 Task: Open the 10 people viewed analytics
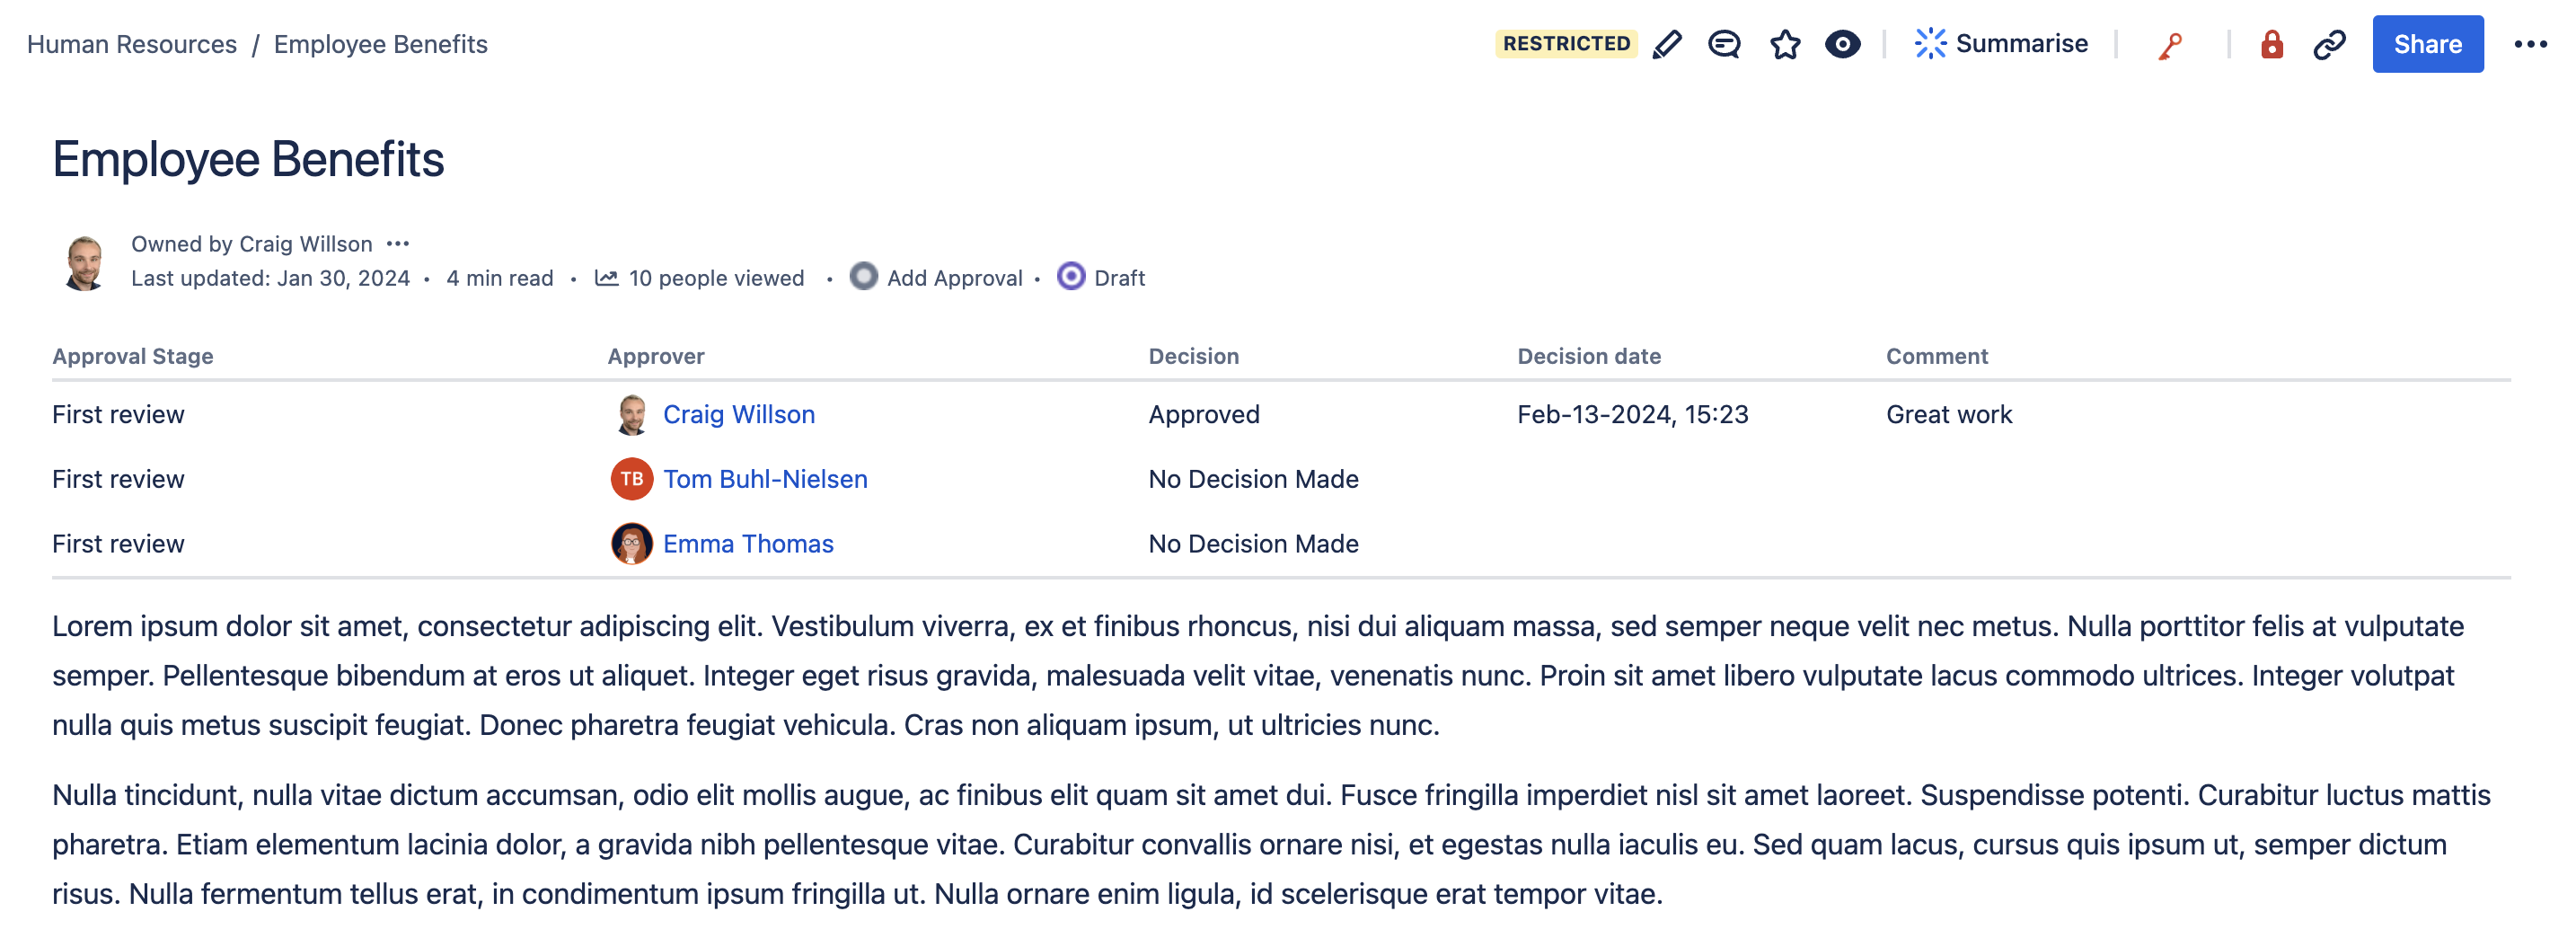pos(700,278)
